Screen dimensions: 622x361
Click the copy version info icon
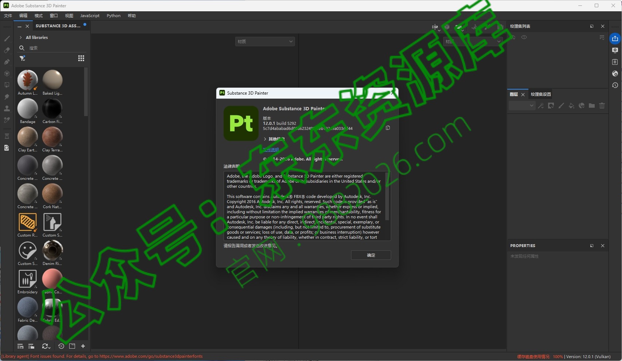388,128
